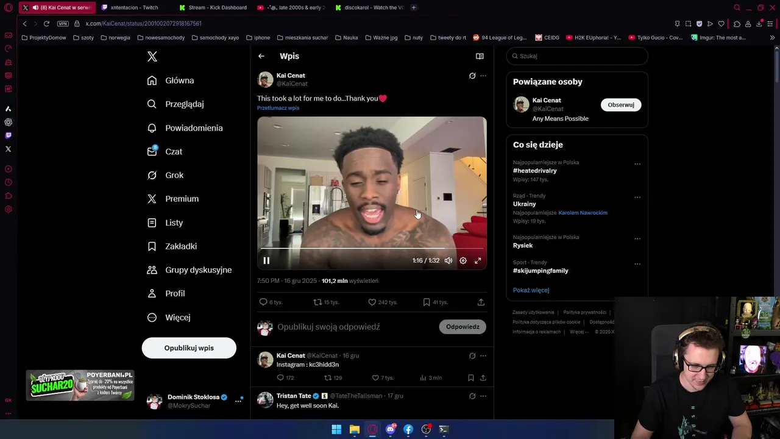
Task: Open Główna home page
Action: tap(171, 80)
